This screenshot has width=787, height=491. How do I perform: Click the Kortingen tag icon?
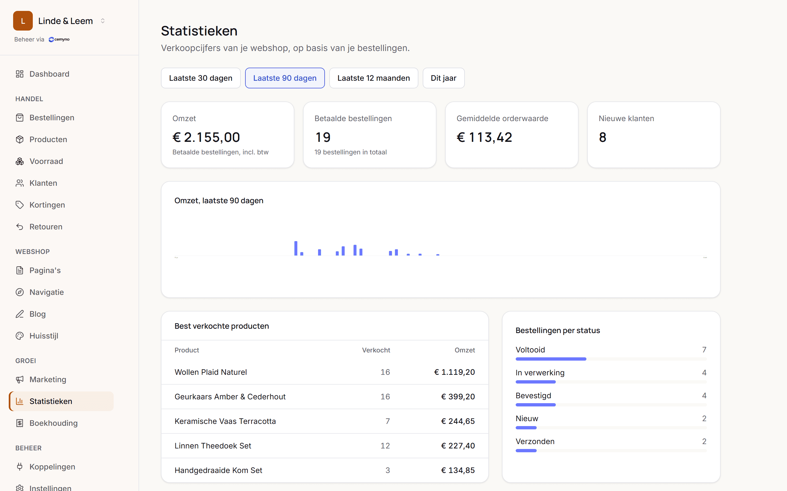pyautogui.click(x=19, y=205)
